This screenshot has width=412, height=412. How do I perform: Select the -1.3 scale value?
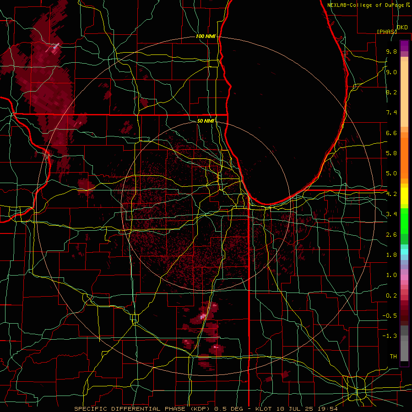[x=390, y=336]
